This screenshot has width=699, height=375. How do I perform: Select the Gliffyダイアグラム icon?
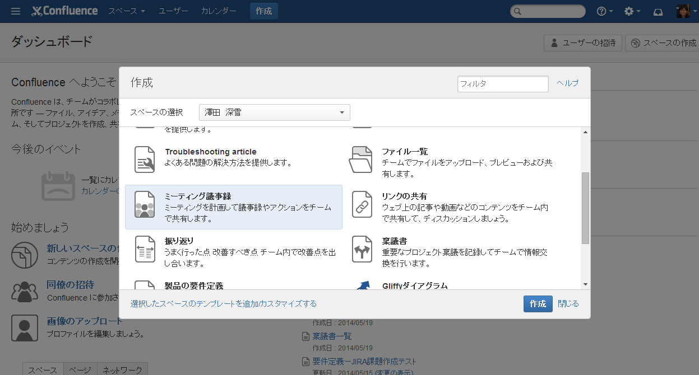click(363, 285)
